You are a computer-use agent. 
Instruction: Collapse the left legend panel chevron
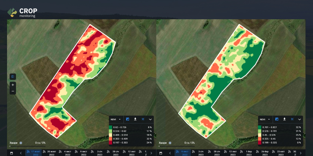point(150,119)
